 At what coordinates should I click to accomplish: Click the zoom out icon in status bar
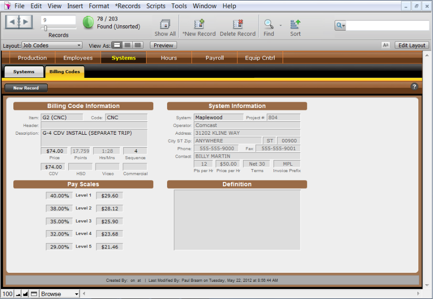pyautogui.click(x=19, y=294)
